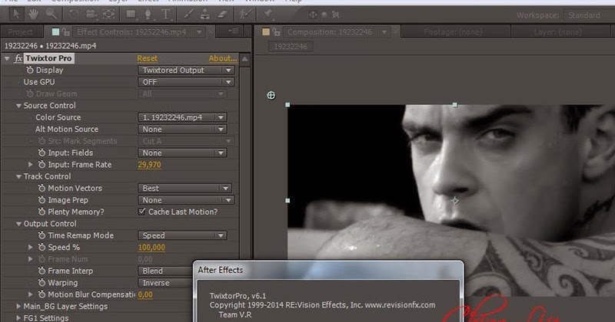
Task: Open the Effect Controls tab dropdown arrow
Action: coord(199,32)
